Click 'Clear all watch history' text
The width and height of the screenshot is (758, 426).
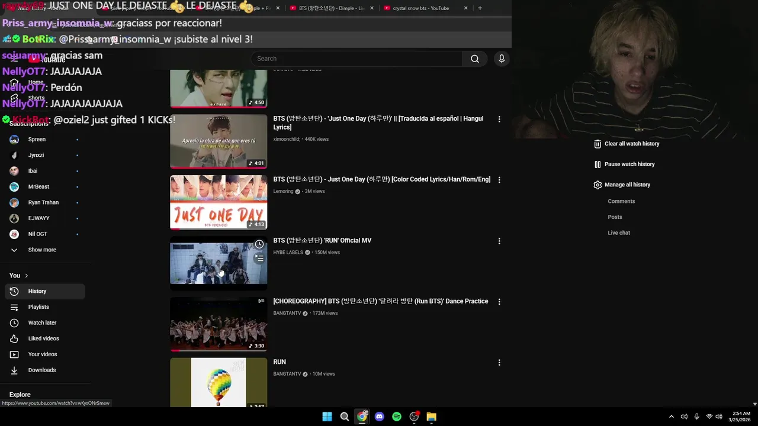pos(632,144)
